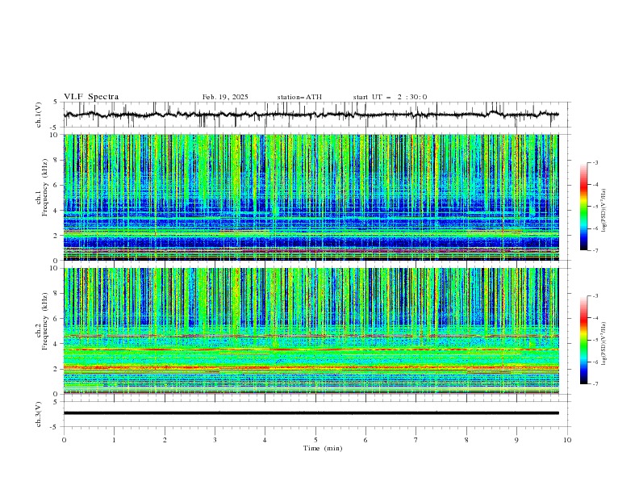Click the "VLF Spectra" plot title
This screenshot has width=639, height=494.
(x=91, y=97)
